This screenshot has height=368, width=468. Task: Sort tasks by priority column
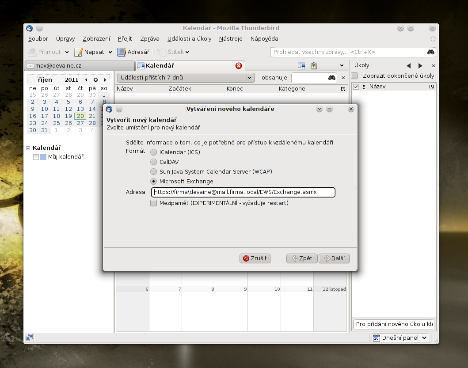364,87
